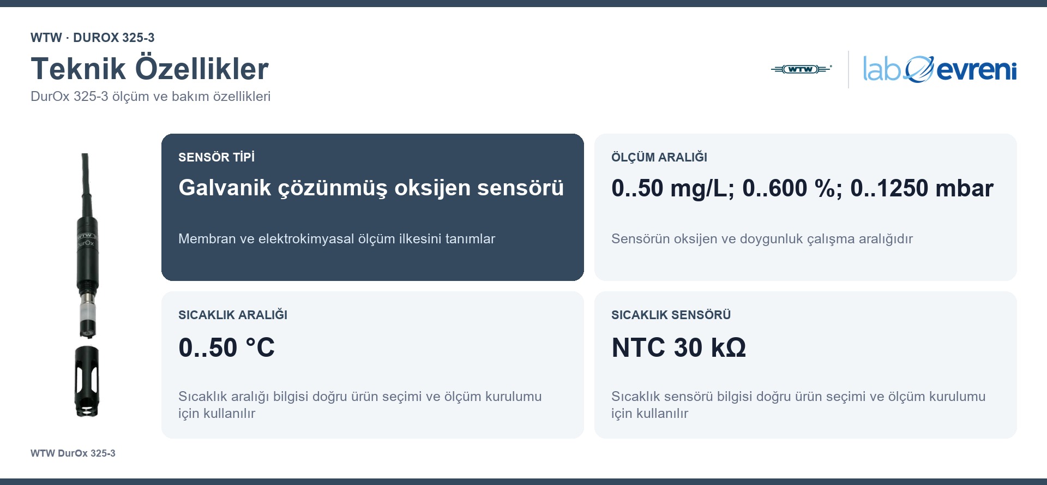
Task: Click the 'SENSÖR TİPİ' card label
Action: point(216,157)
